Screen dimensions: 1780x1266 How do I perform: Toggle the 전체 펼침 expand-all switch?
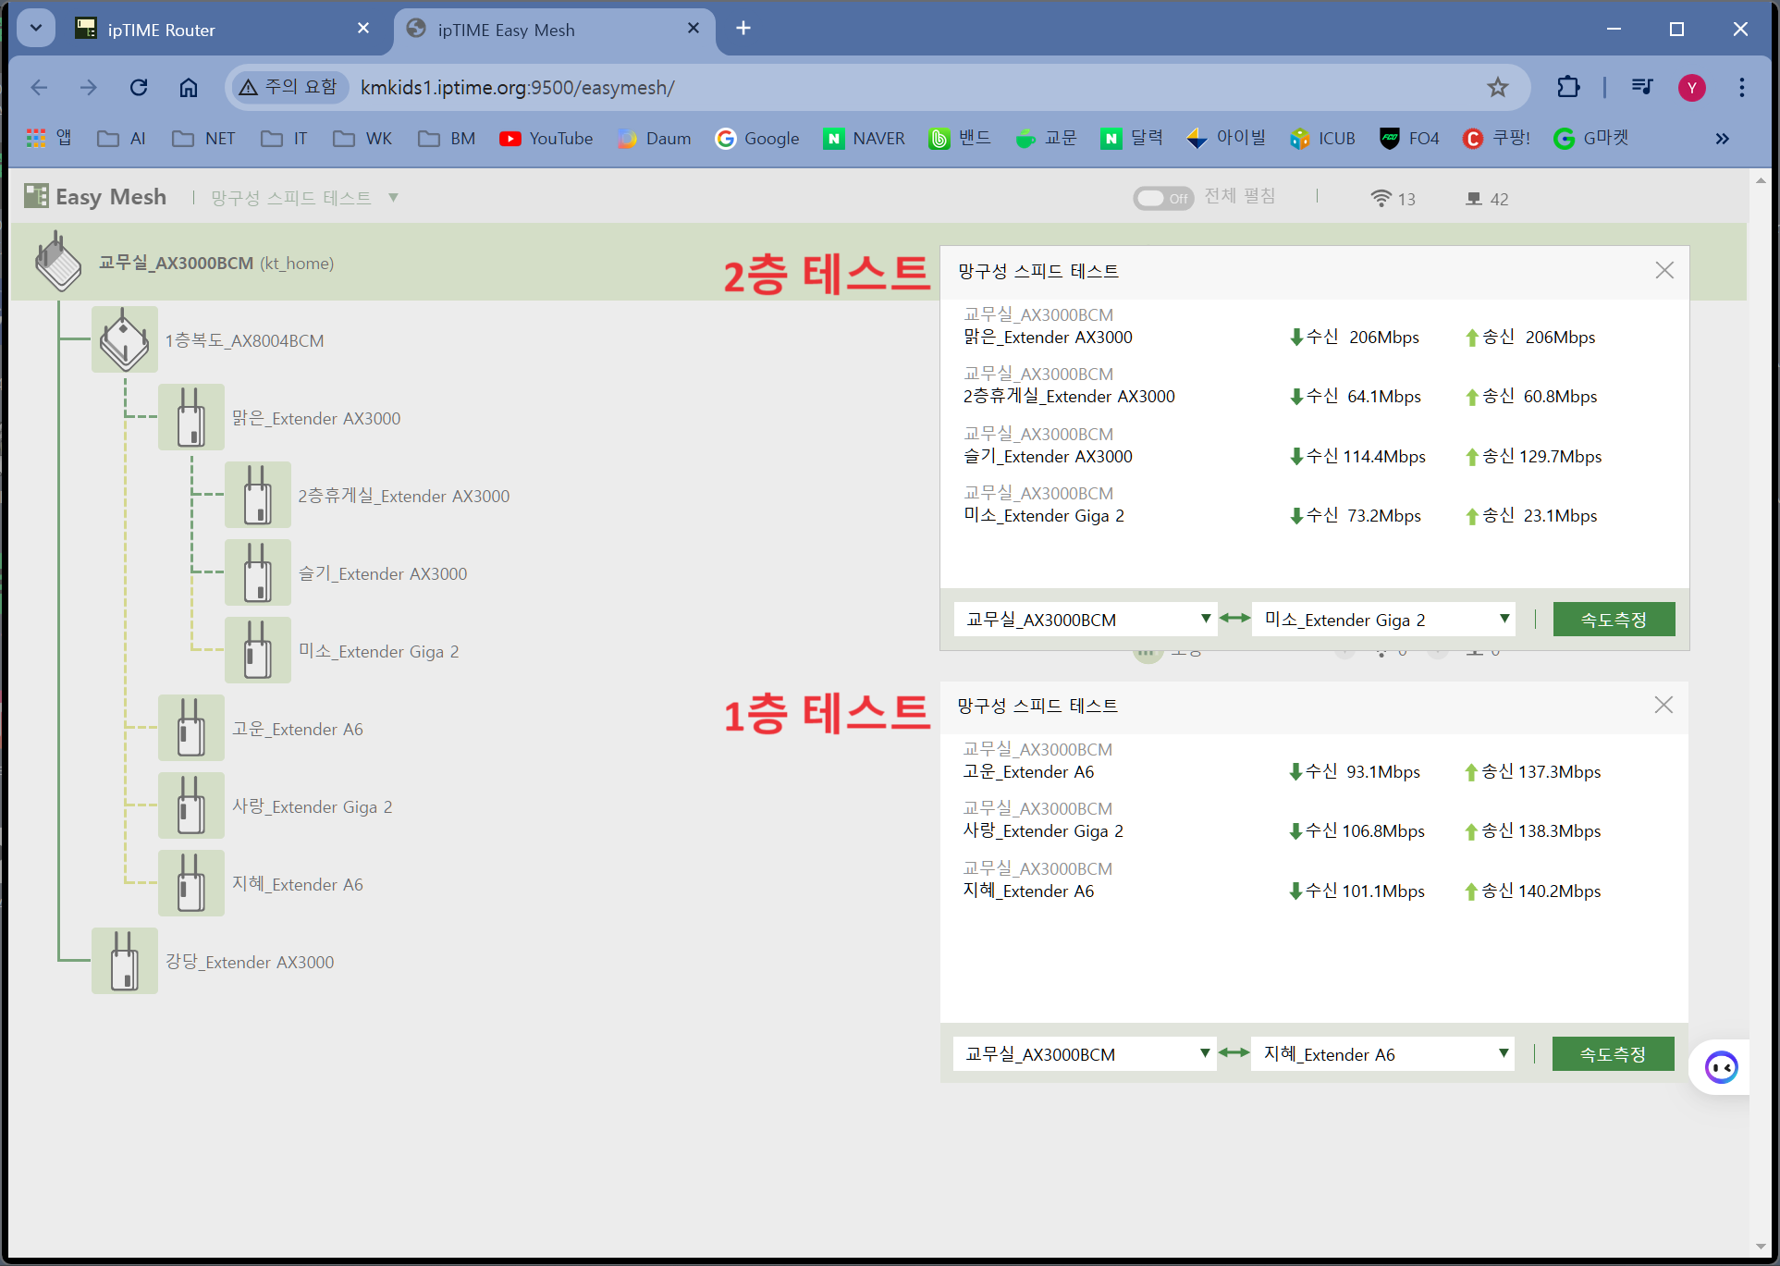pyautogui.click(x=1163, y=198)
